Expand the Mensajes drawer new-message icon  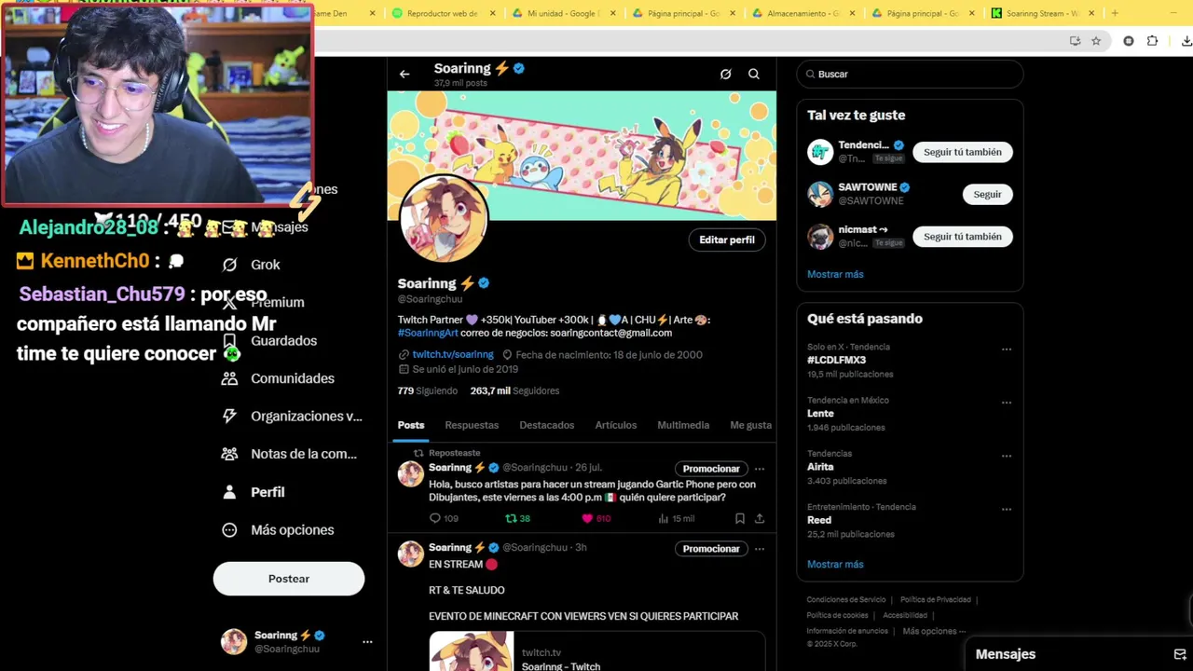point(1180,654)
